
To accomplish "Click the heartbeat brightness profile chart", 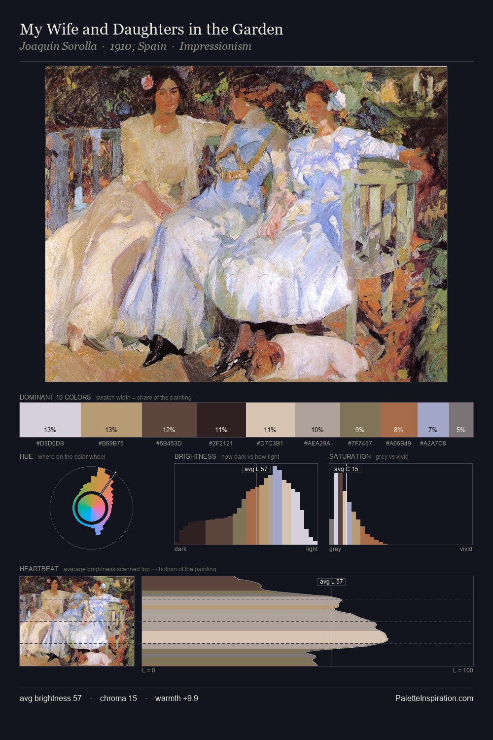I will 308,621.
